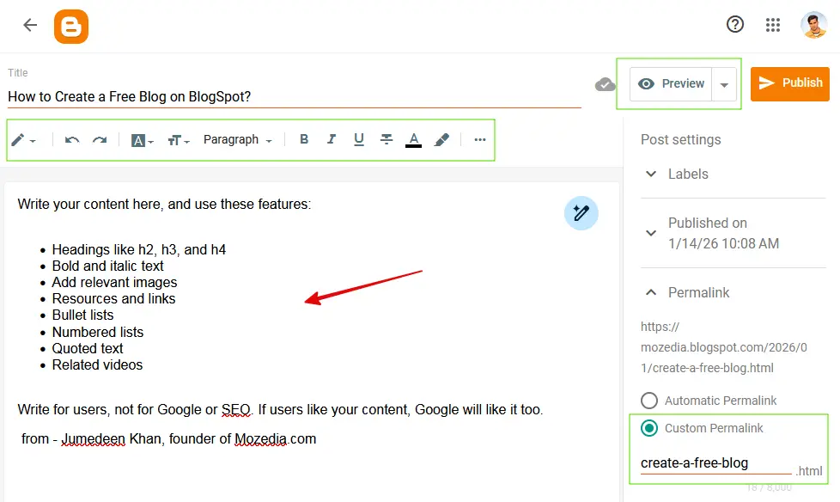Image resolution: width=840 pixels, height=502 pixels.
Task: Toggle strikethrough formatting
Action: 386,139
